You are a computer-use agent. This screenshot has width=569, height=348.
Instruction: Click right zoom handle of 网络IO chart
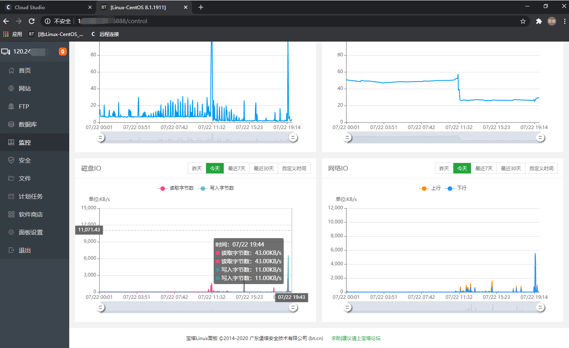[x=540, y=308]
